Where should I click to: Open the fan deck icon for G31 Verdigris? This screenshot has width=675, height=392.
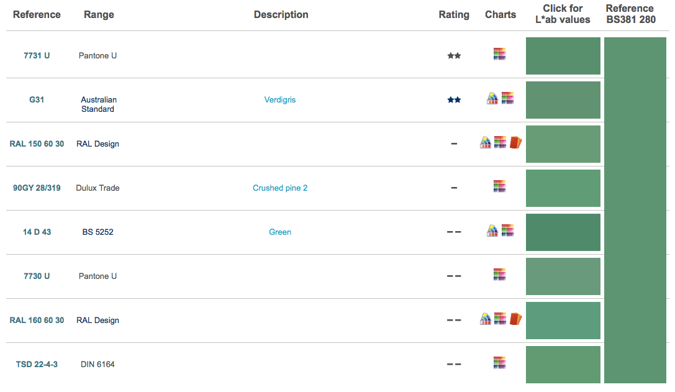(492, 98)
